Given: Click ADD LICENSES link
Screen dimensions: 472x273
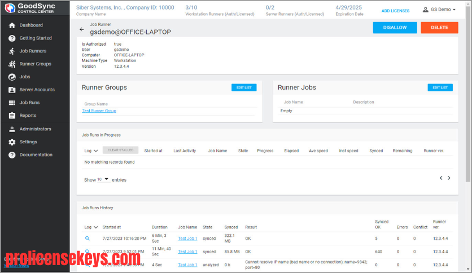Looking at the screenshot, I should [x=395, y=11].
